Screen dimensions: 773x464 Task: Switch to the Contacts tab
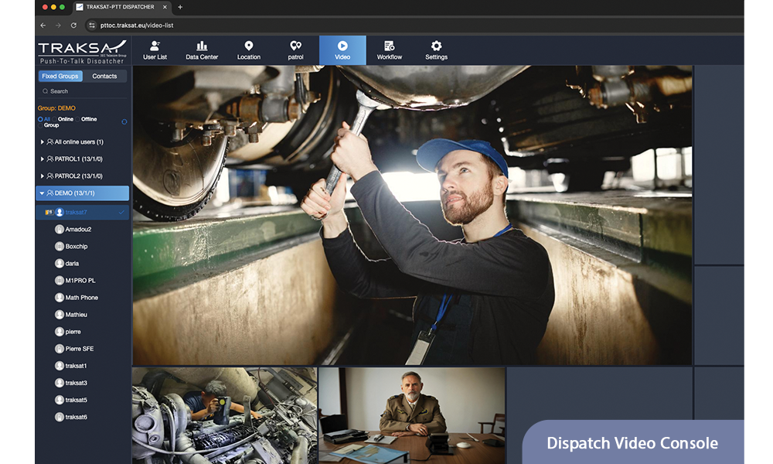click(x=104, y=76)
